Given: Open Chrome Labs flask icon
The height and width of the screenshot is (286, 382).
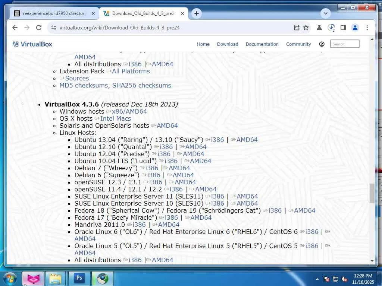Looking at the screenshot, I should (319, 28).
